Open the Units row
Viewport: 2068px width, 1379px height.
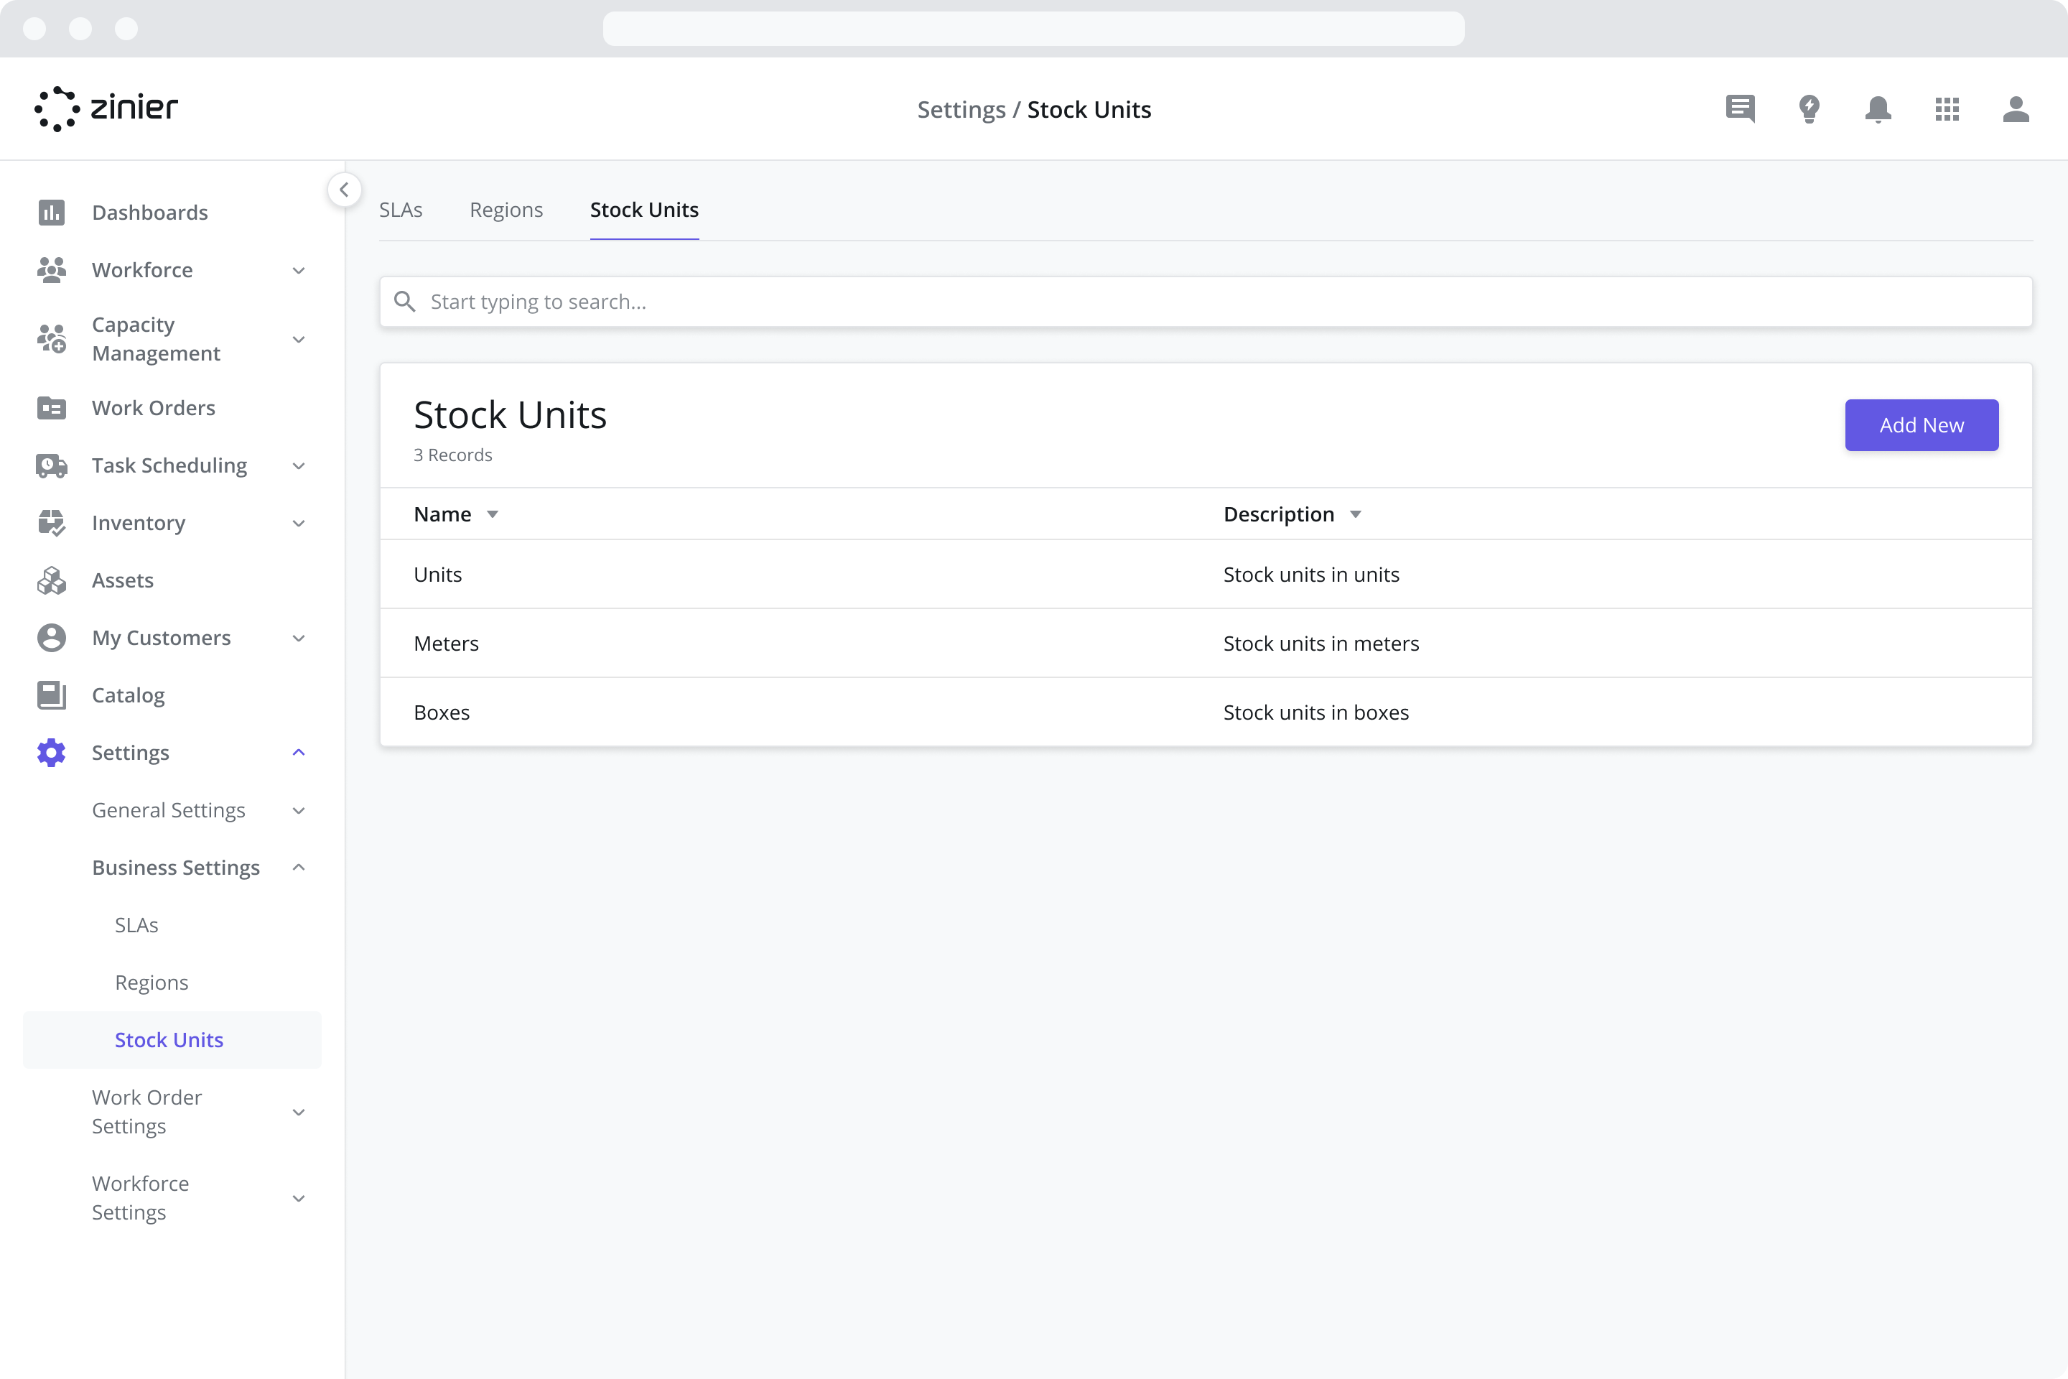(x=1206, y=575)
